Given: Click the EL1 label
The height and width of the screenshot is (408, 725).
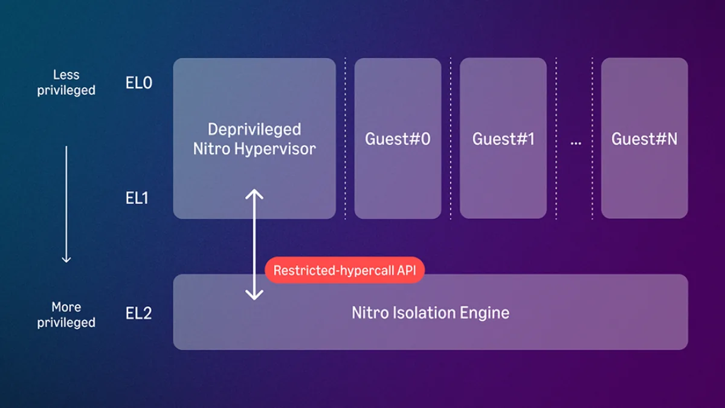Looking at the screenshot, I should point(137,198).
